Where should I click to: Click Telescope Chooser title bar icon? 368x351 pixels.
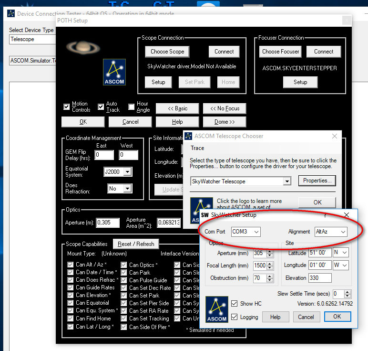(188, 136)
